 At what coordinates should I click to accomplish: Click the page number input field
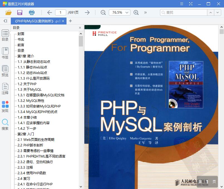pos(61,13)
